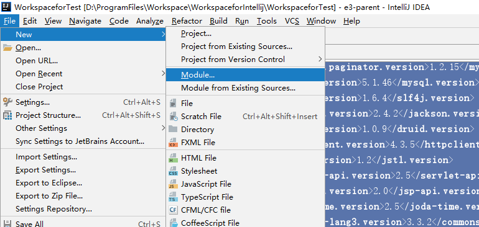The width and height of the screenshot is (479, 227).
Task: Choose Open... in the File menu
Action: (x=83, y=48)
